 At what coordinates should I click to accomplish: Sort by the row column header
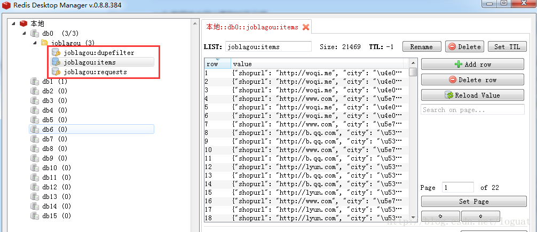(x=217, y=63)
